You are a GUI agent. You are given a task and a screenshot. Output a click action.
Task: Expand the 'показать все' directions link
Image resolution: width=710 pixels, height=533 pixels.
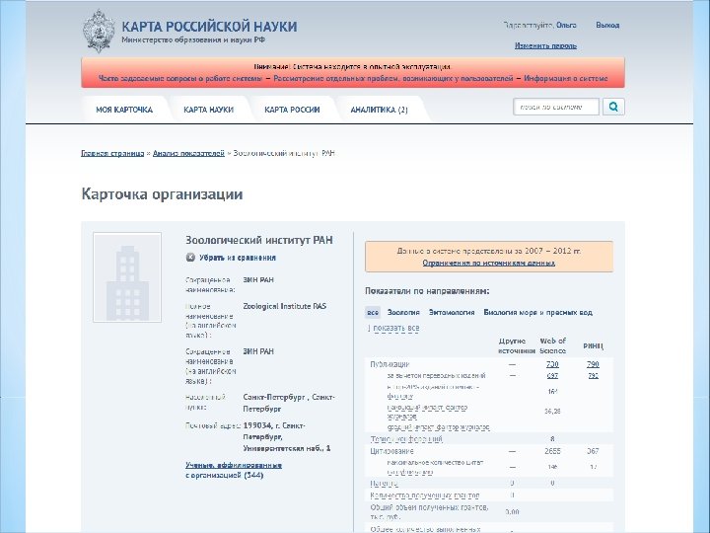coord(396,328)
